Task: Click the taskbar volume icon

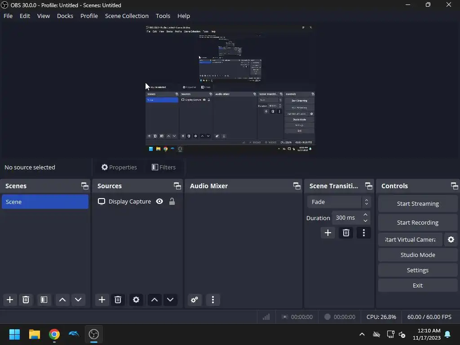Action: 402,334
